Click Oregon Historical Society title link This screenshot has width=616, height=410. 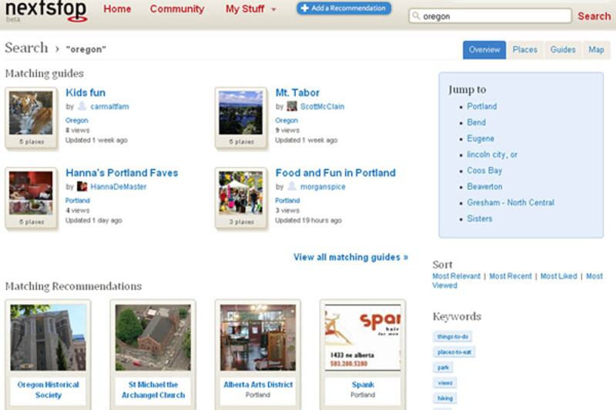[x=48, y=390]
